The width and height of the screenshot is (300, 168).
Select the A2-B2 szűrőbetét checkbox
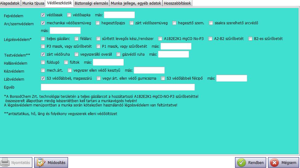coord(210,39)
